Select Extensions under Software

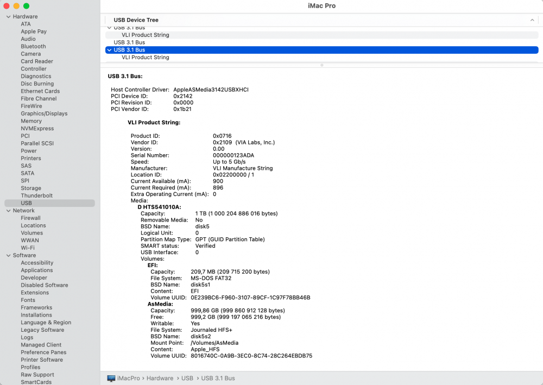point(35,293)
